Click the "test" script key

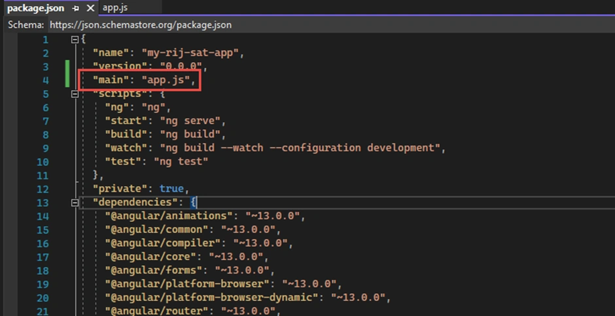[x=123, y=161]
